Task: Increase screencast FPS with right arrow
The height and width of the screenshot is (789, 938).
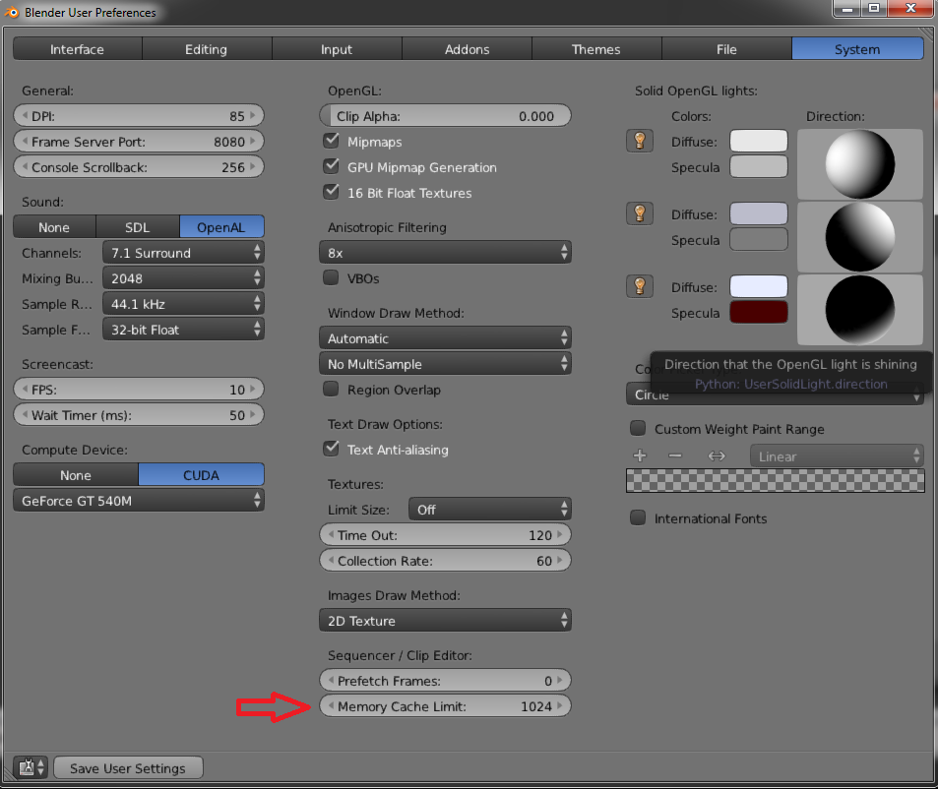Action: coord(252,390)
